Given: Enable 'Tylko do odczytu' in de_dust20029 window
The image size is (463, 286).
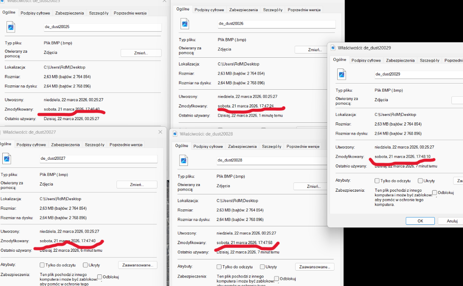Looking at the screenshot, I should (377, 181).
